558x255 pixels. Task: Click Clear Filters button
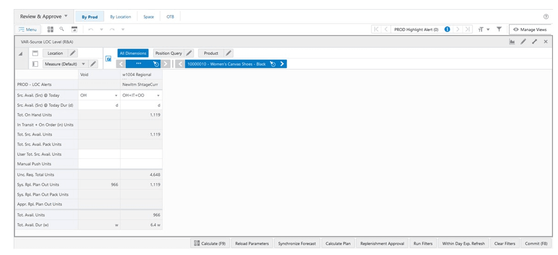point(505,244)
